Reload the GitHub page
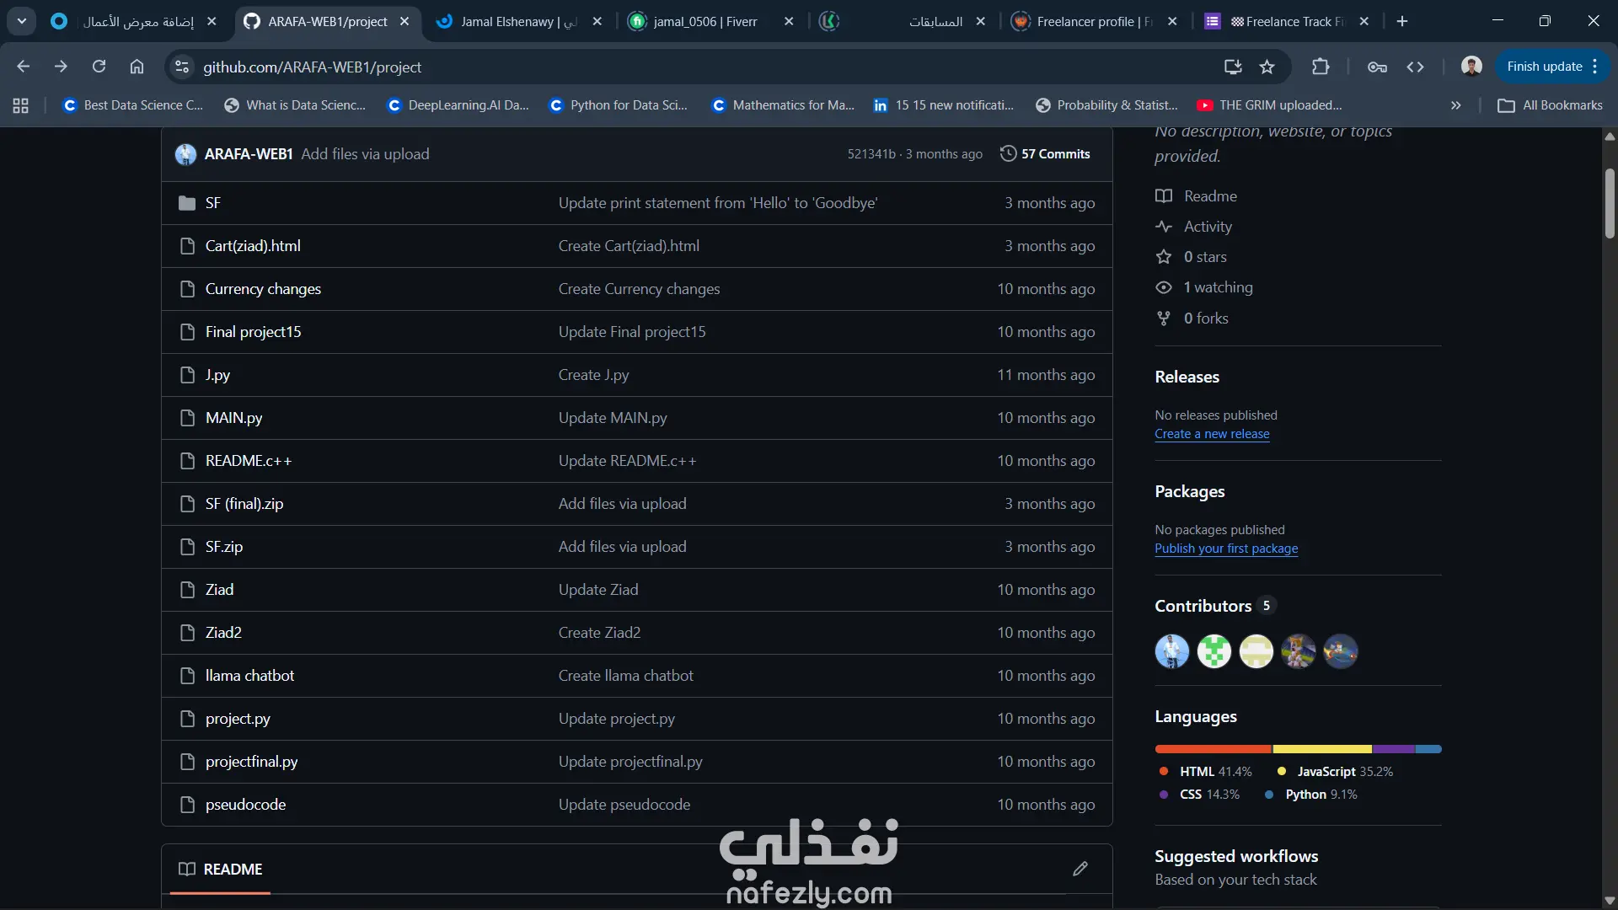This screenshot has width=1618, height=910. (99, 67)
